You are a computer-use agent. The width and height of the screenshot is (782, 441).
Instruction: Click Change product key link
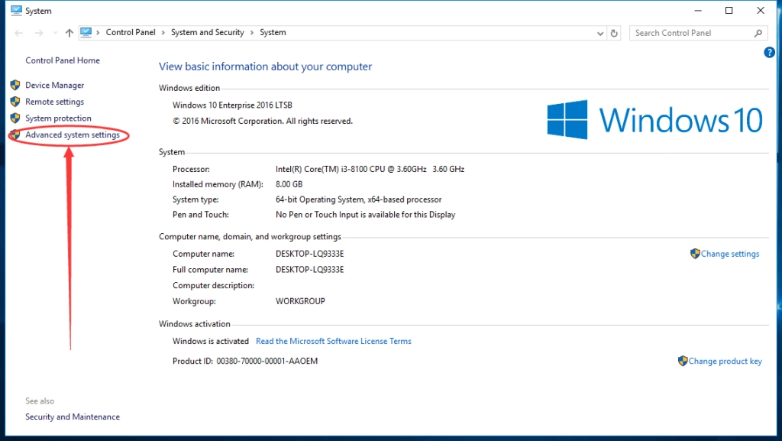[x=725, y=362]
